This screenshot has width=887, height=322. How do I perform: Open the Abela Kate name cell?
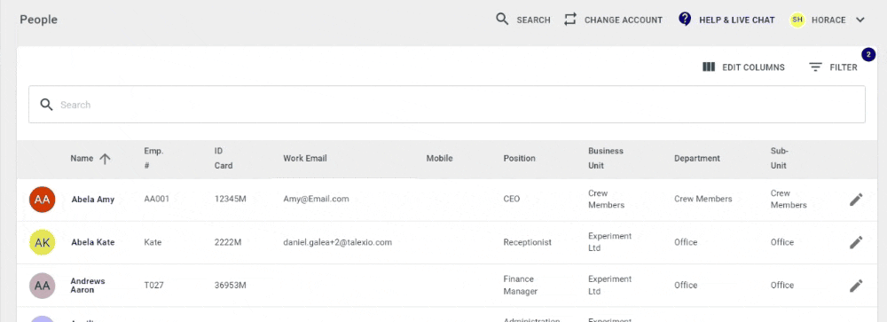[93, 242]
